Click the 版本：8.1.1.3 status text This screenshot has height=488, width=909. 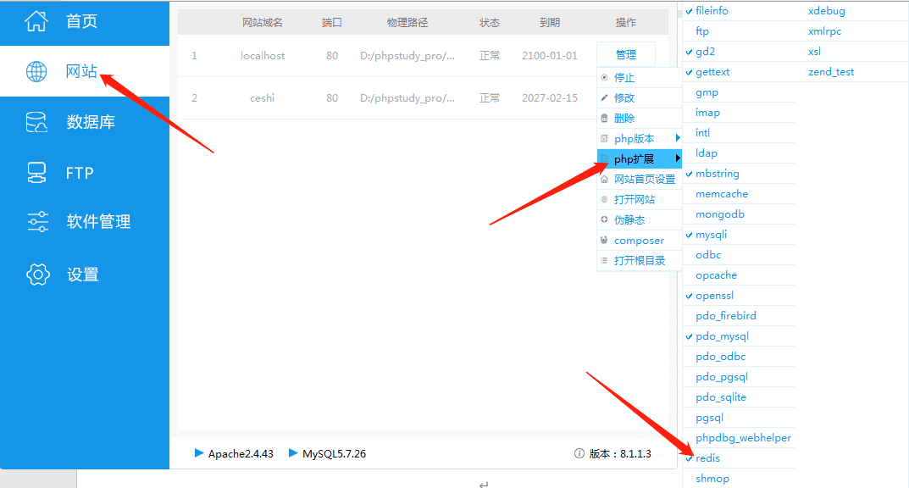(x=620, y=454)
